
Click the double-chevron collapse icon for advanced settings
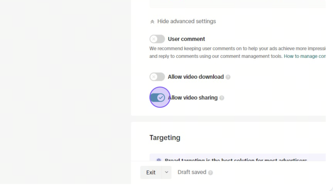tap(152, 21)
